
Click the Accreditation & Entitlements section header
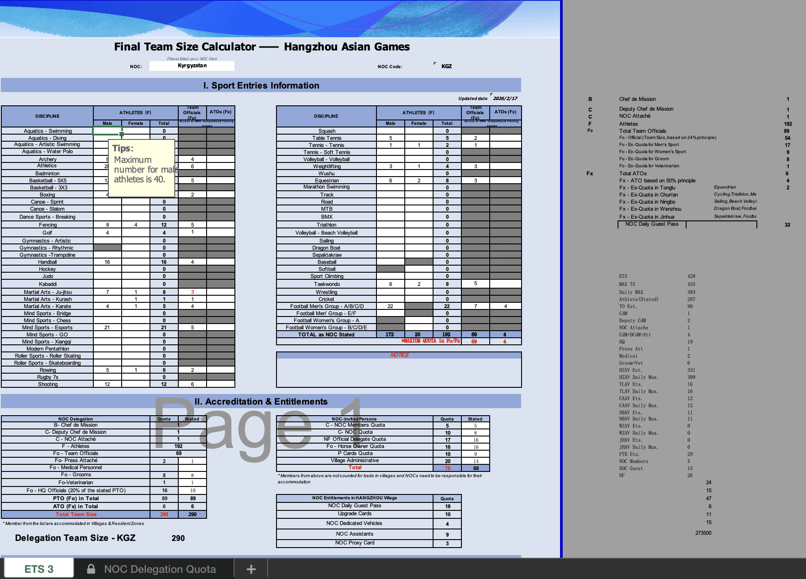click(x=261, y=401)
